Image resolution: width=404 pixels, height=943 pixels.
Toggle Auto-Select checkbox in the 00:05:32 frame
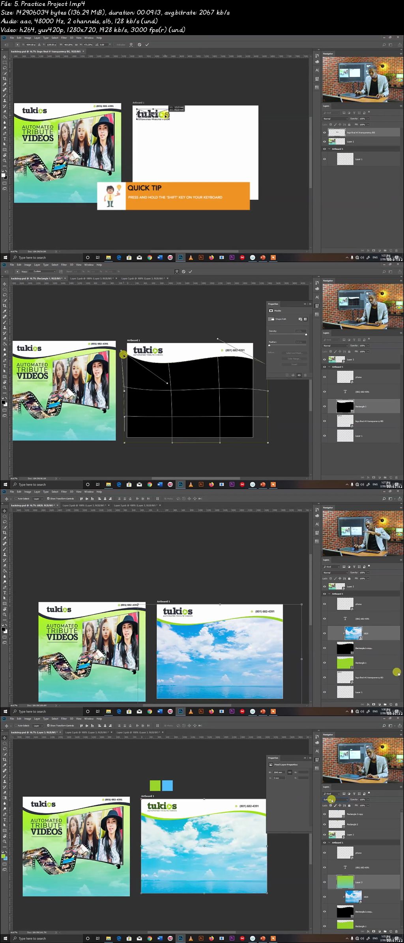tap(16, 499)
